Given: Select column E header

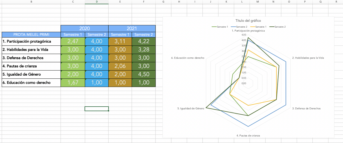Looking at the screenshot, I should click(120, 2).
